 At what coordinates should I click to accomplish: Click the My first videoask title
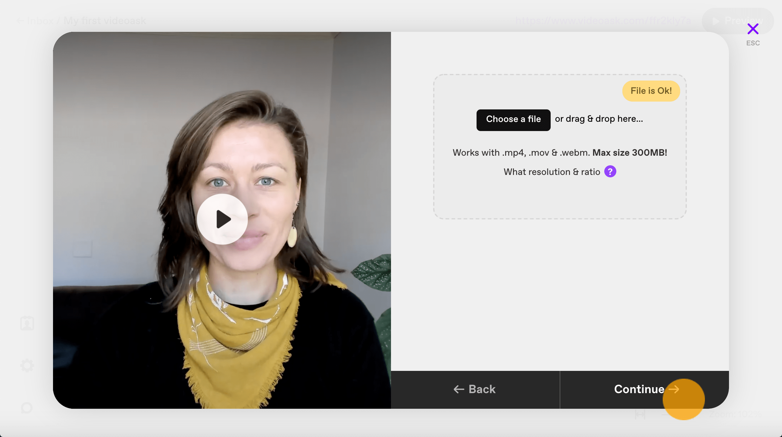coord(105,21)
